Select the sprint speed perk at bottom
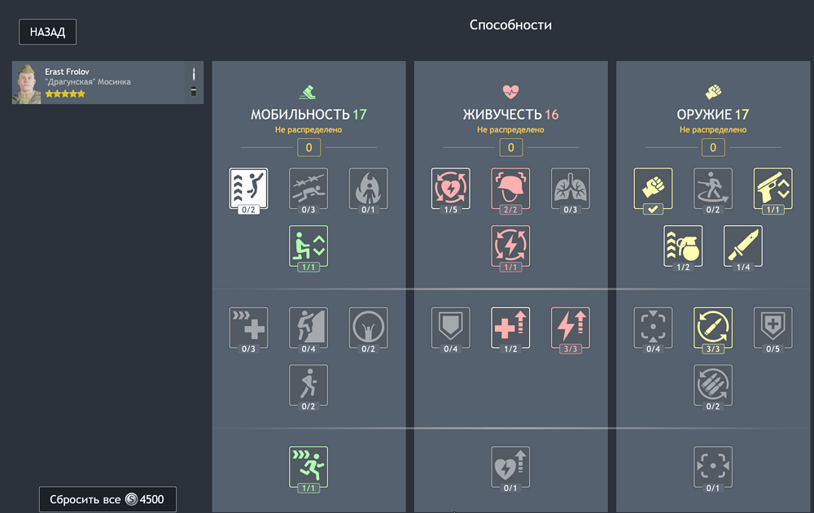 (309, 467)
